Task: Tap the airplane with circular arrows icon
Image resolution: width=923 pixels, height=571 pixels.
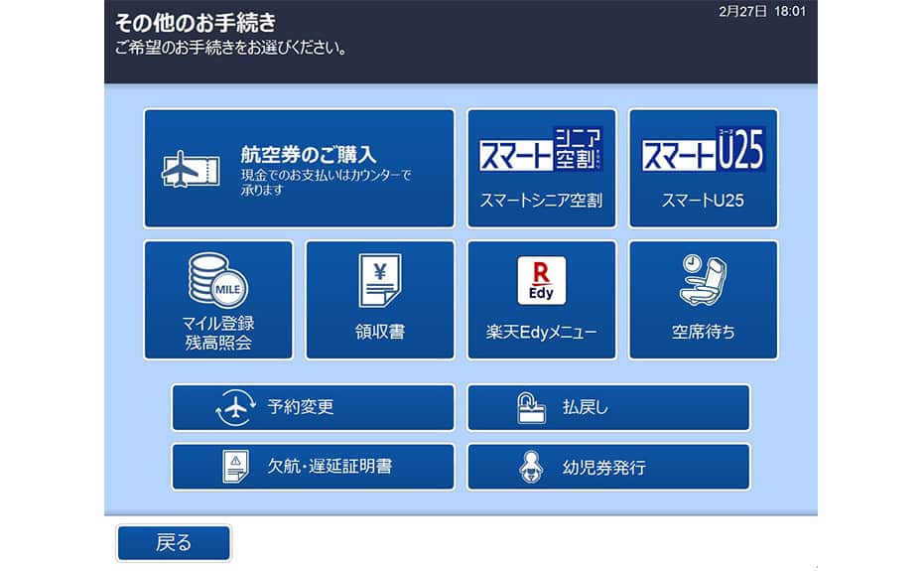Action: point(235,408)
